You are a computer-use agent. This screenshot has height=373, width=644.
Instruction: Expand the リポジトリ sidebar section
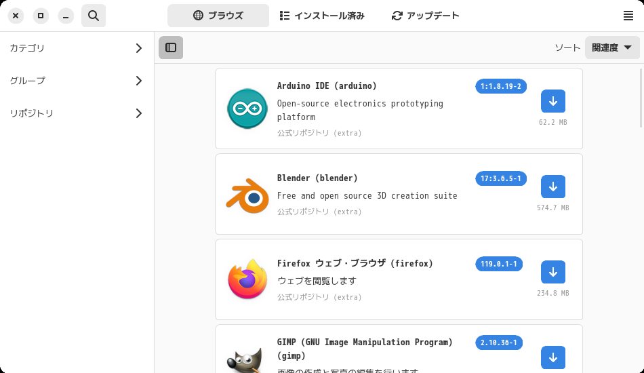click(77, 113)
